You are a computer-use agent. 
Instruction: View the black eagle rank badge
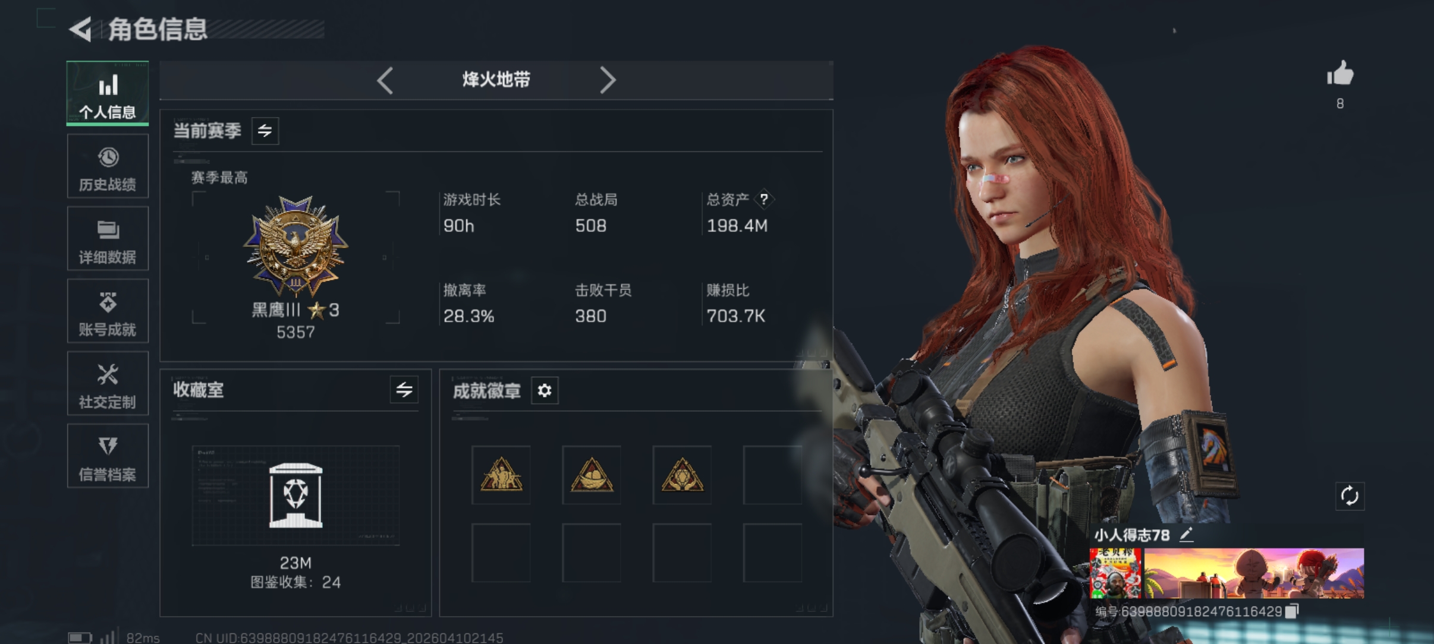click(x=295, y=246)
